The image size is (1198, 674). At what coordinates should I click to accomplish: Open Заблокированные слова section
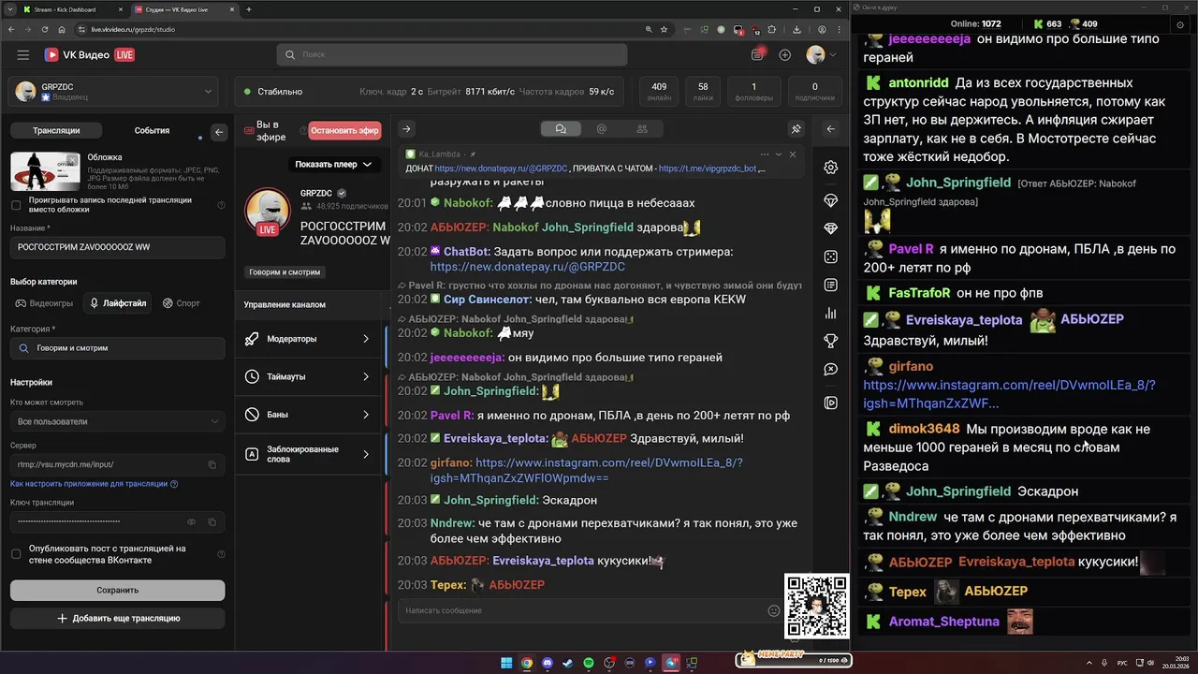309,454
